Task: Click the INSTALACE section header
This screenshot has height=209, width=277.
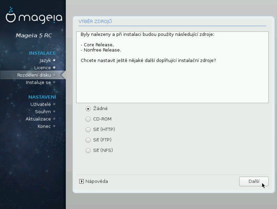Action: point(42,53)
